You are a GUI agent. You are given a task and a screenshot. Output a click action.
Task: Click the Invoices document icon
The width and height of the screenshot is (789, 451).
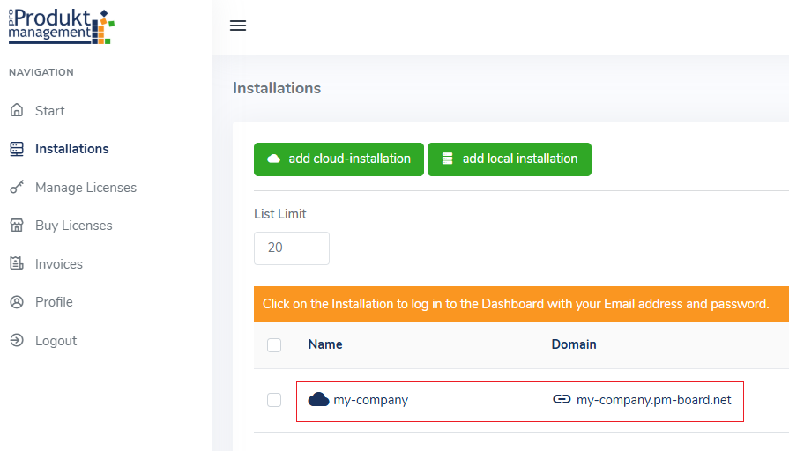[16, 264]
